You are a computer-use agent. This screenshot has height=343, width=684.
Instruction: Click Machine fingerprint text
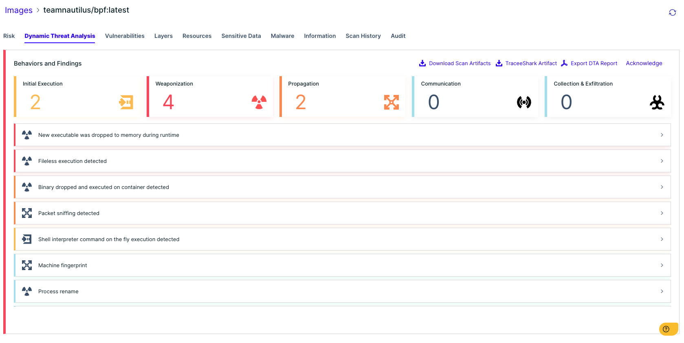click(63, 265)
